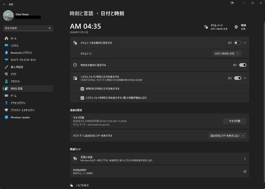The image size is (265, 189).
Task: Open the ヘルプを表示 link
Action: click(x=81, y=185)
